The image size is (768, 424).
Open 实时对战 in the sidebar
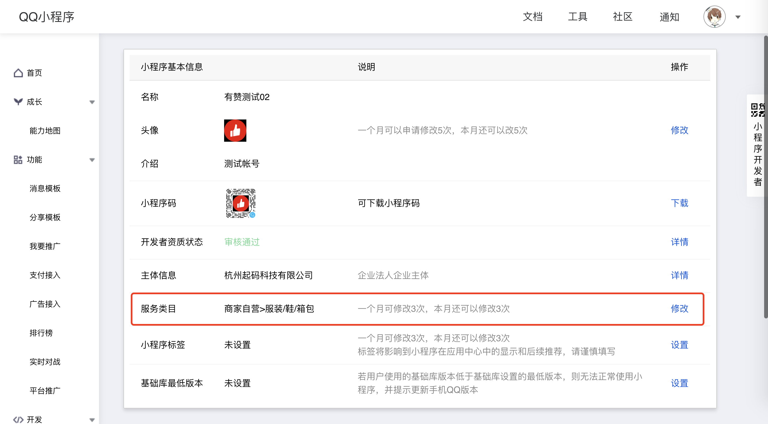pos(45,362)
